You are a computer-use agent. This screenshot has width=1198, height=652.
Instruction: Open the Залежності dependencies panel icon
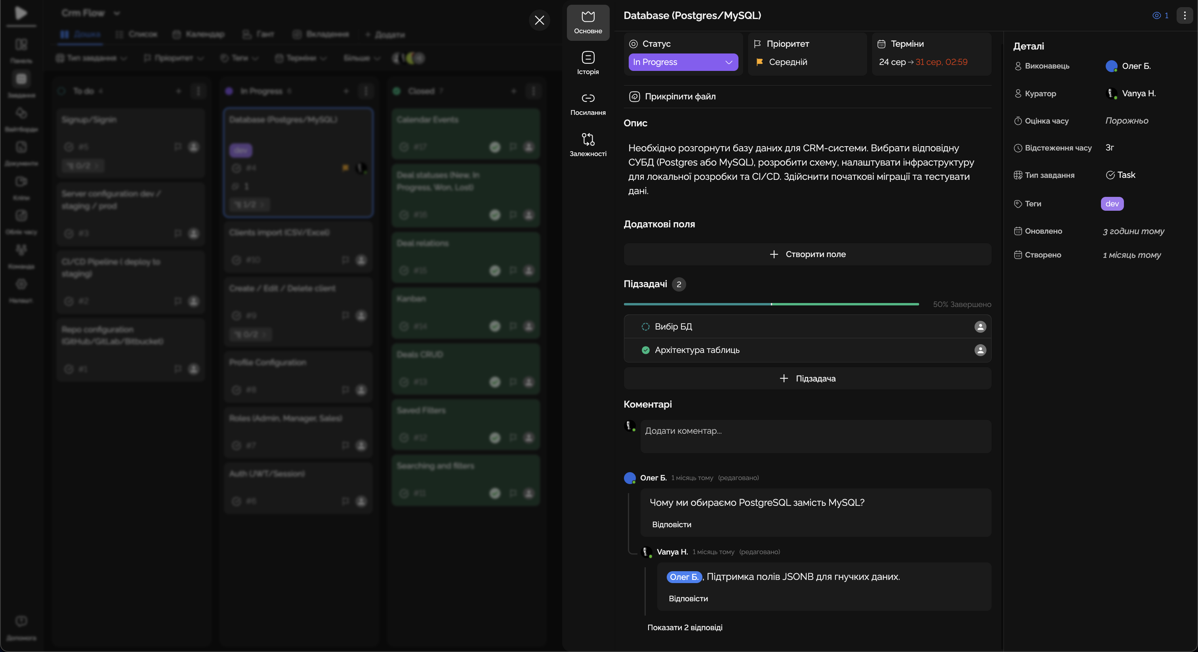[588, 139]
